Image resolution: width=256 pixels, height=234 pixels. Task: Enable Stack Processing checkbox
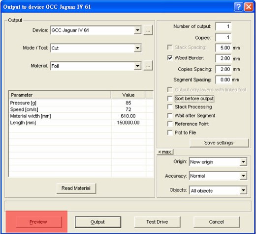(170, 107)
